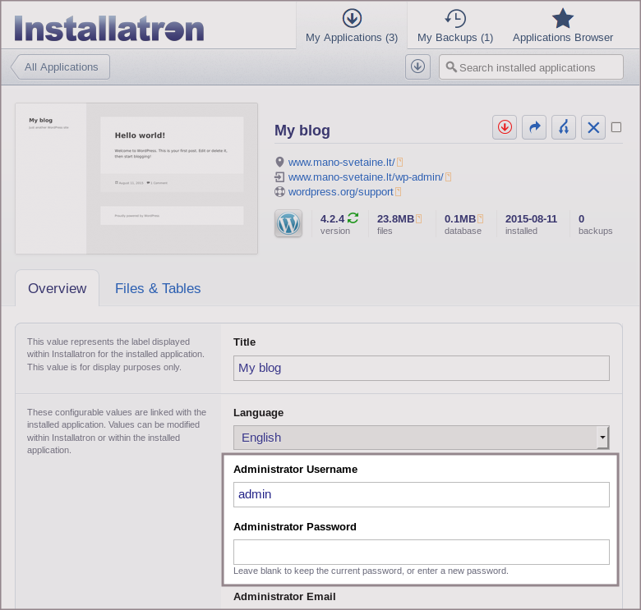Click the WordPress logo icon
This screenshot has width=641, height=610.
[x=288, y=223]
